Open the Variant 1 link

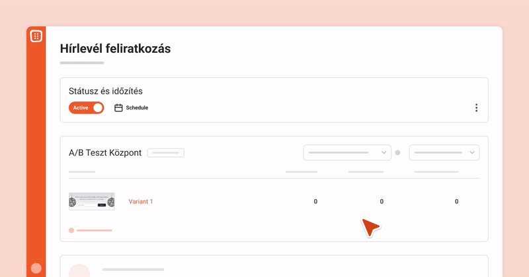pyautogui.click(x=140, y=201)
